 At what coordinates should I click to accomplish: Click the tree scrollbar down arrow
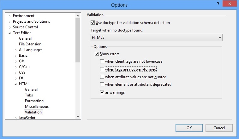coord(78,116)
